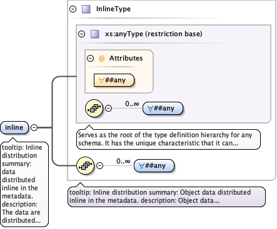The image size is (277, 229).
Task: Click the orange ##any attribute wildcard
Action: 114,80
